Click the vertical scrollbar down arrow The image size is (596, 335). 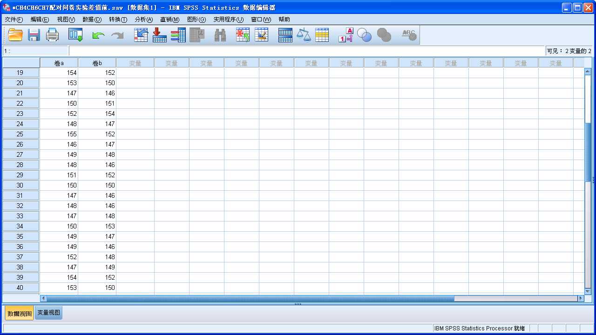(x=588, y=291)
